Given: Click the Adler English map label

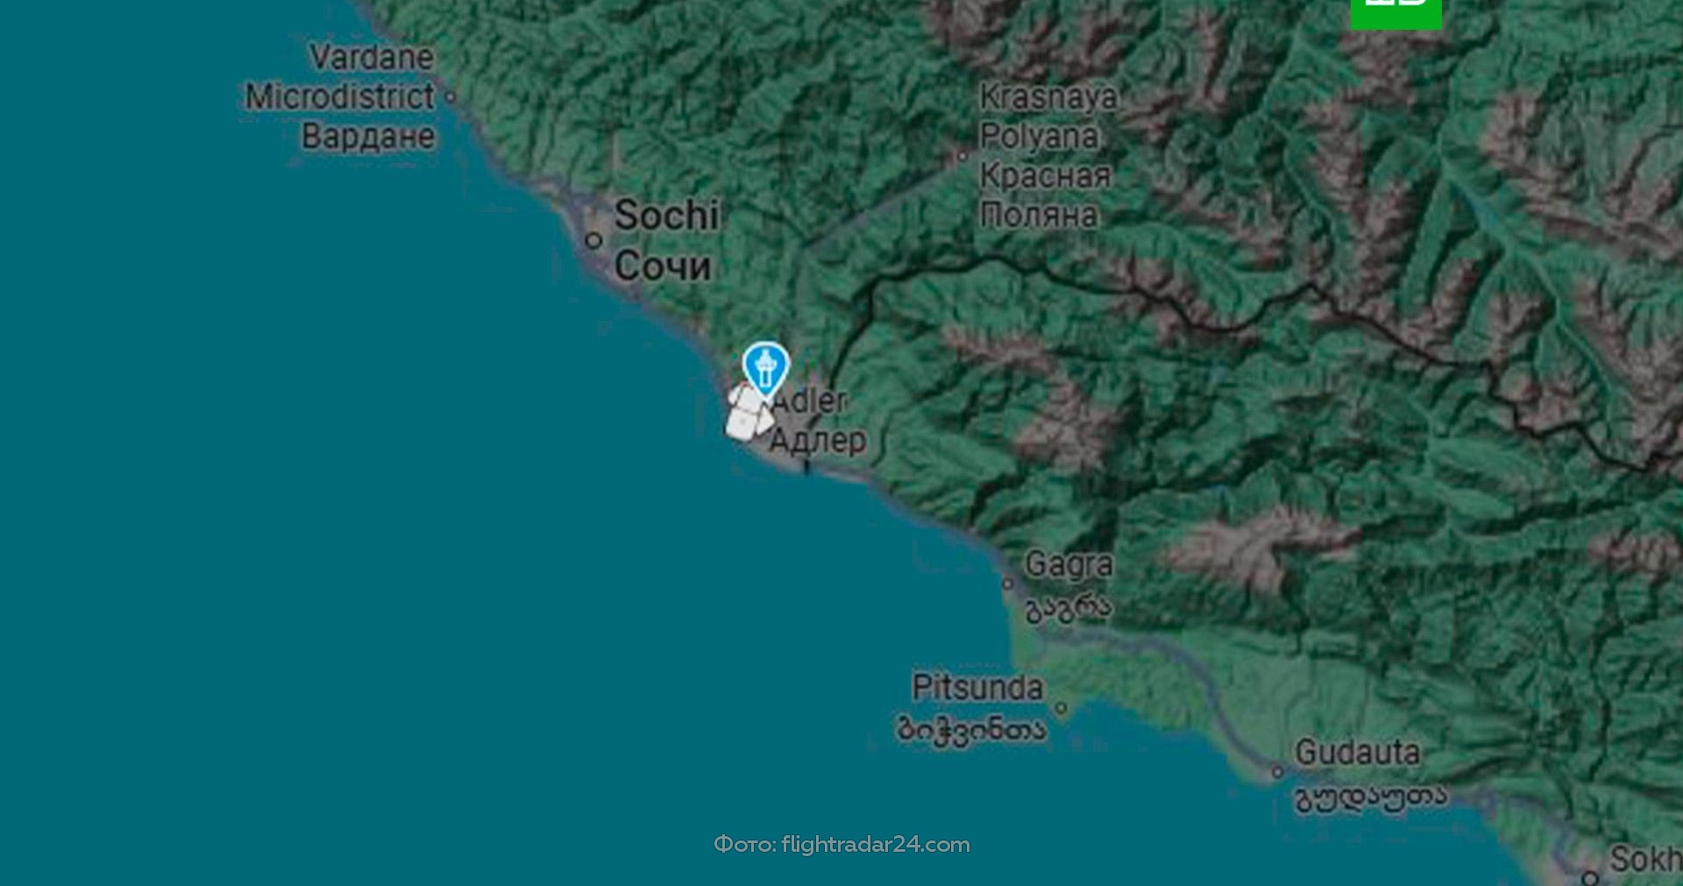Looking at the screenshot, I should pos(811,400).
